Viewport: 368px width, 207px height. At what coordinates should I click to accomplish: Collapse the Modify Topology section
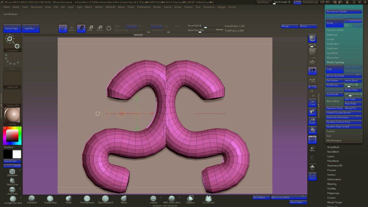(x=335, y=62)
